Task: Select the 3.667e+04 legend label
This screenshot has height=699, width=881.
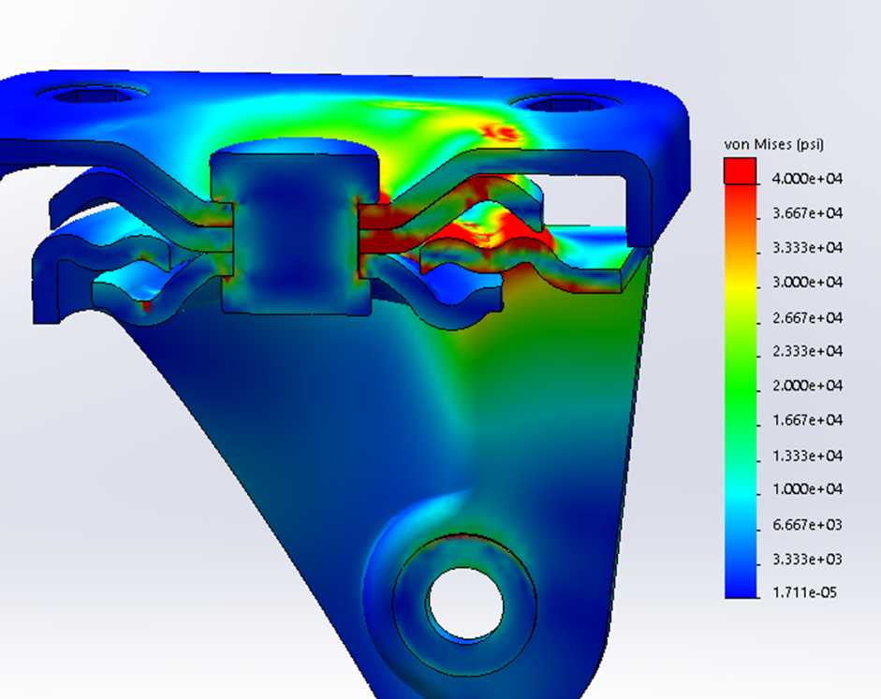Action: tap(807, 213)
